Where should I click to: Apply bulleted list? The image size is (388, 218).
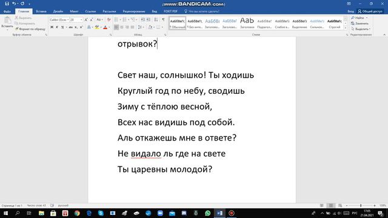click(116, 19)
